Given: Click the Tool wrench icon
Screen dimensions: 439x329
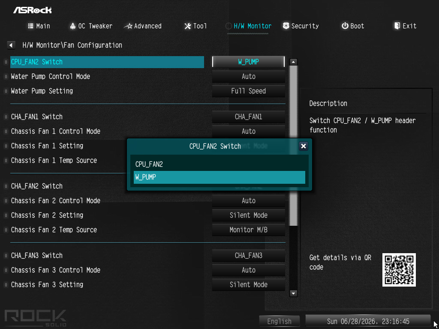Looking at the screenshot, I should pyautogui.click(x=187, y=26).
